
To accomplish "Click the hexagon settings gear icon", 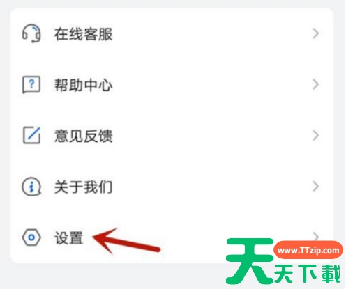I will 31,237.
